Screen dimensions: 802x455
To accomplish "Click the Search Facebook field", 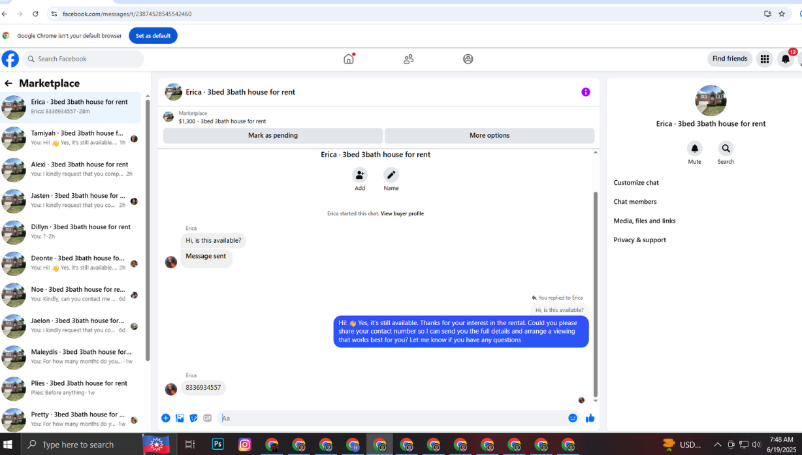I will (84, 59).
